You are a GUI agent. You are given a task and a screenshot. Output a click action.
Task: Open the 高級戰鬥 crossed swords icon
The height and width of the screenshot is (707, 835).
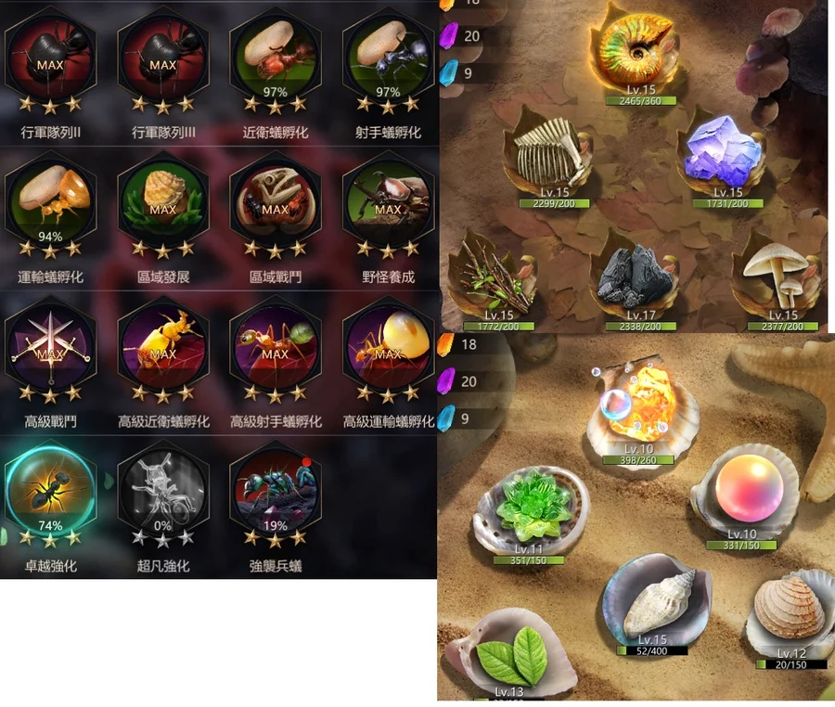pos(50,346)
